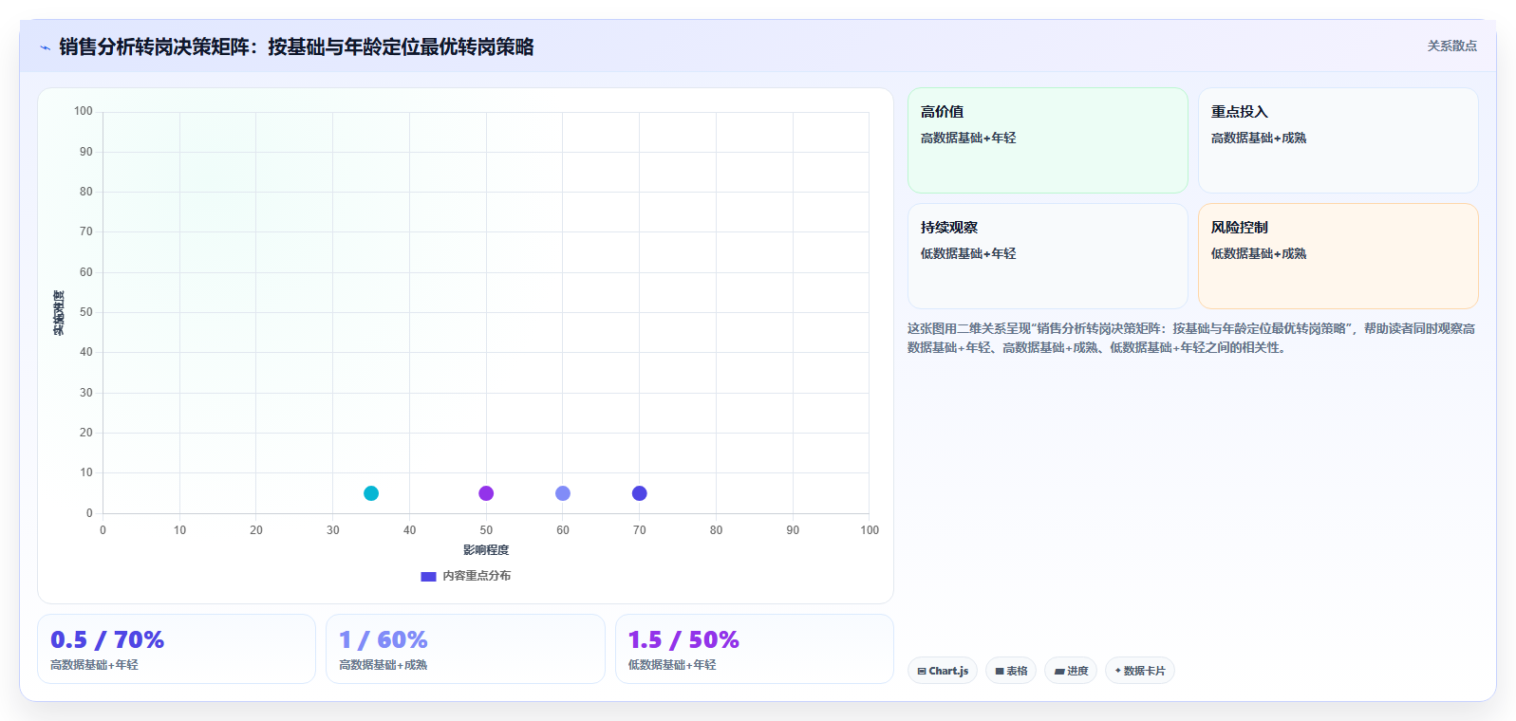Viewport: 1516px width, 721px height.
Task: Click the lightning icon beside the title
Action: point(45,47)
